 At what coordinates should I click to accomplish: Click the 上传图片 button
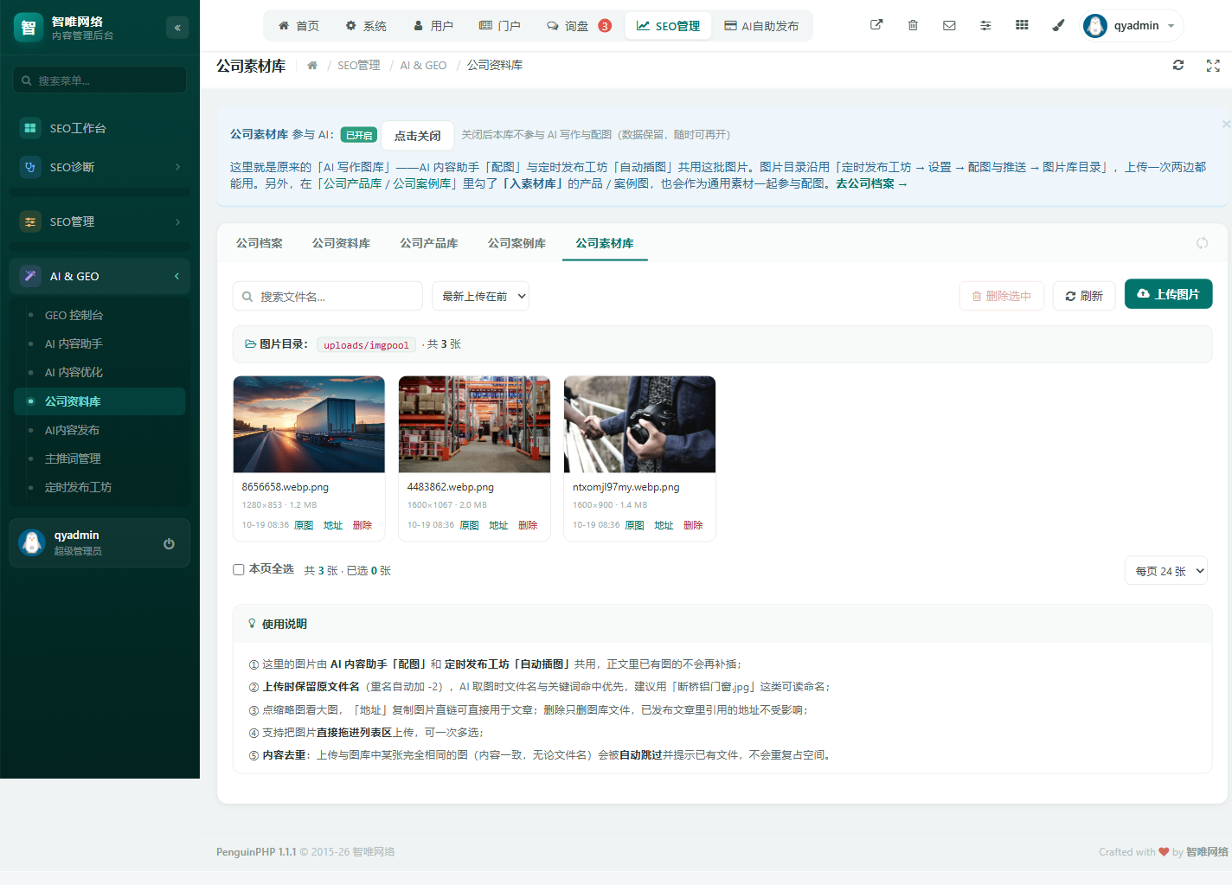tap(1168, 294)
